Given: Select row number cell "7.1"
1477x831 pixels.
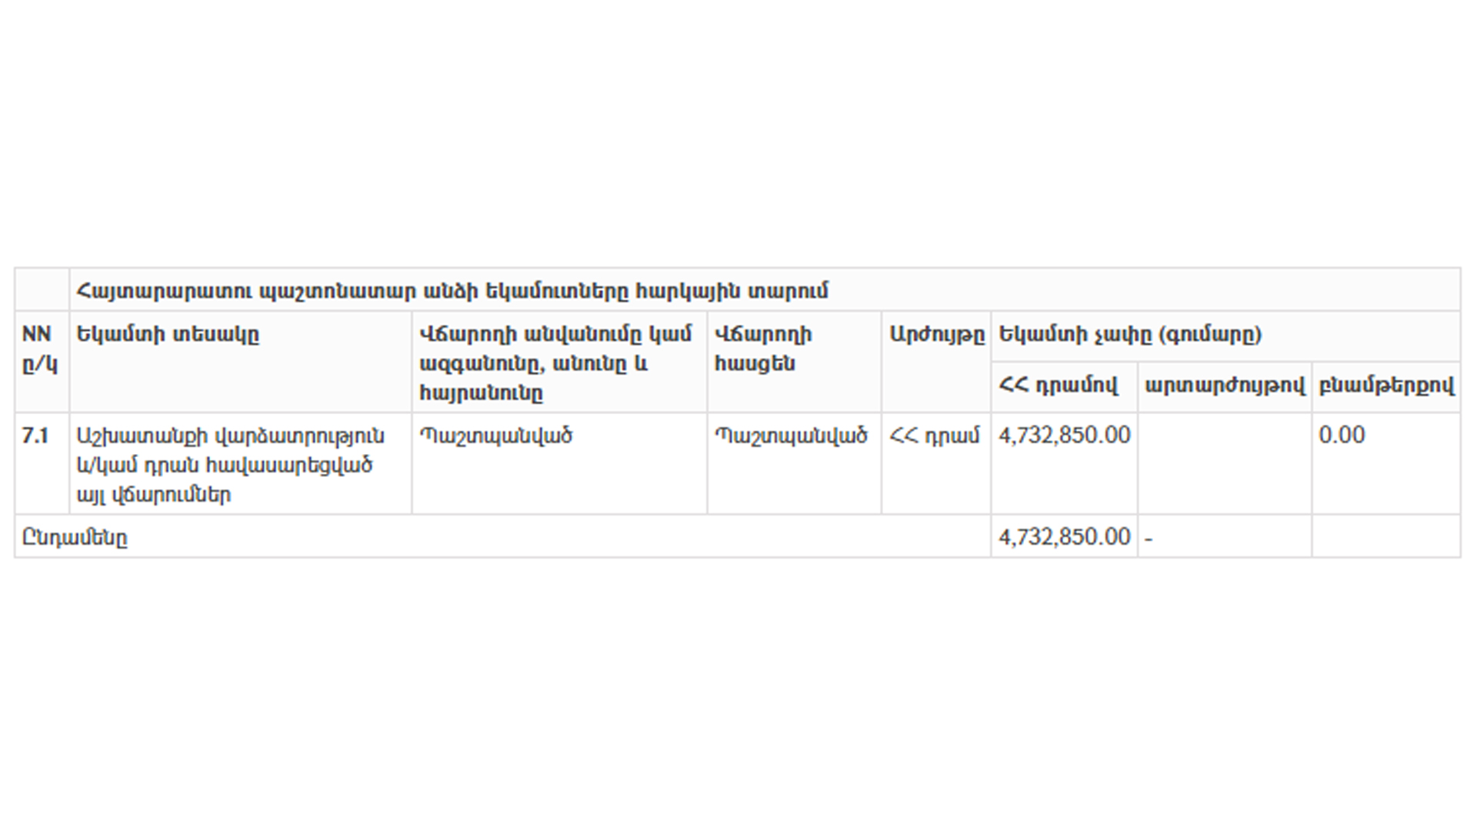Looking at the screenshot, I should (x=35, y=436).
